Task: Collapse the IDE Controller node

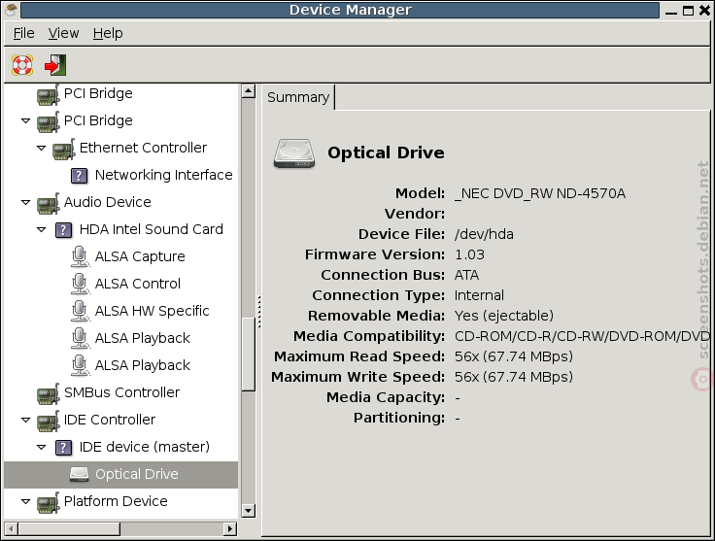Action: (25, 420)
